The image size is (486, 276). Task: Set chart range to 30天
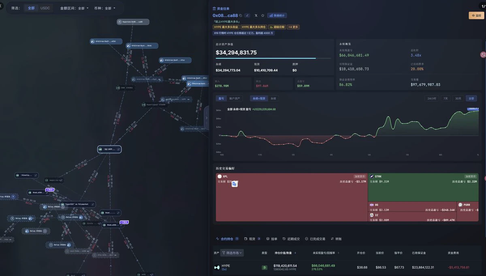coord(458,98)
